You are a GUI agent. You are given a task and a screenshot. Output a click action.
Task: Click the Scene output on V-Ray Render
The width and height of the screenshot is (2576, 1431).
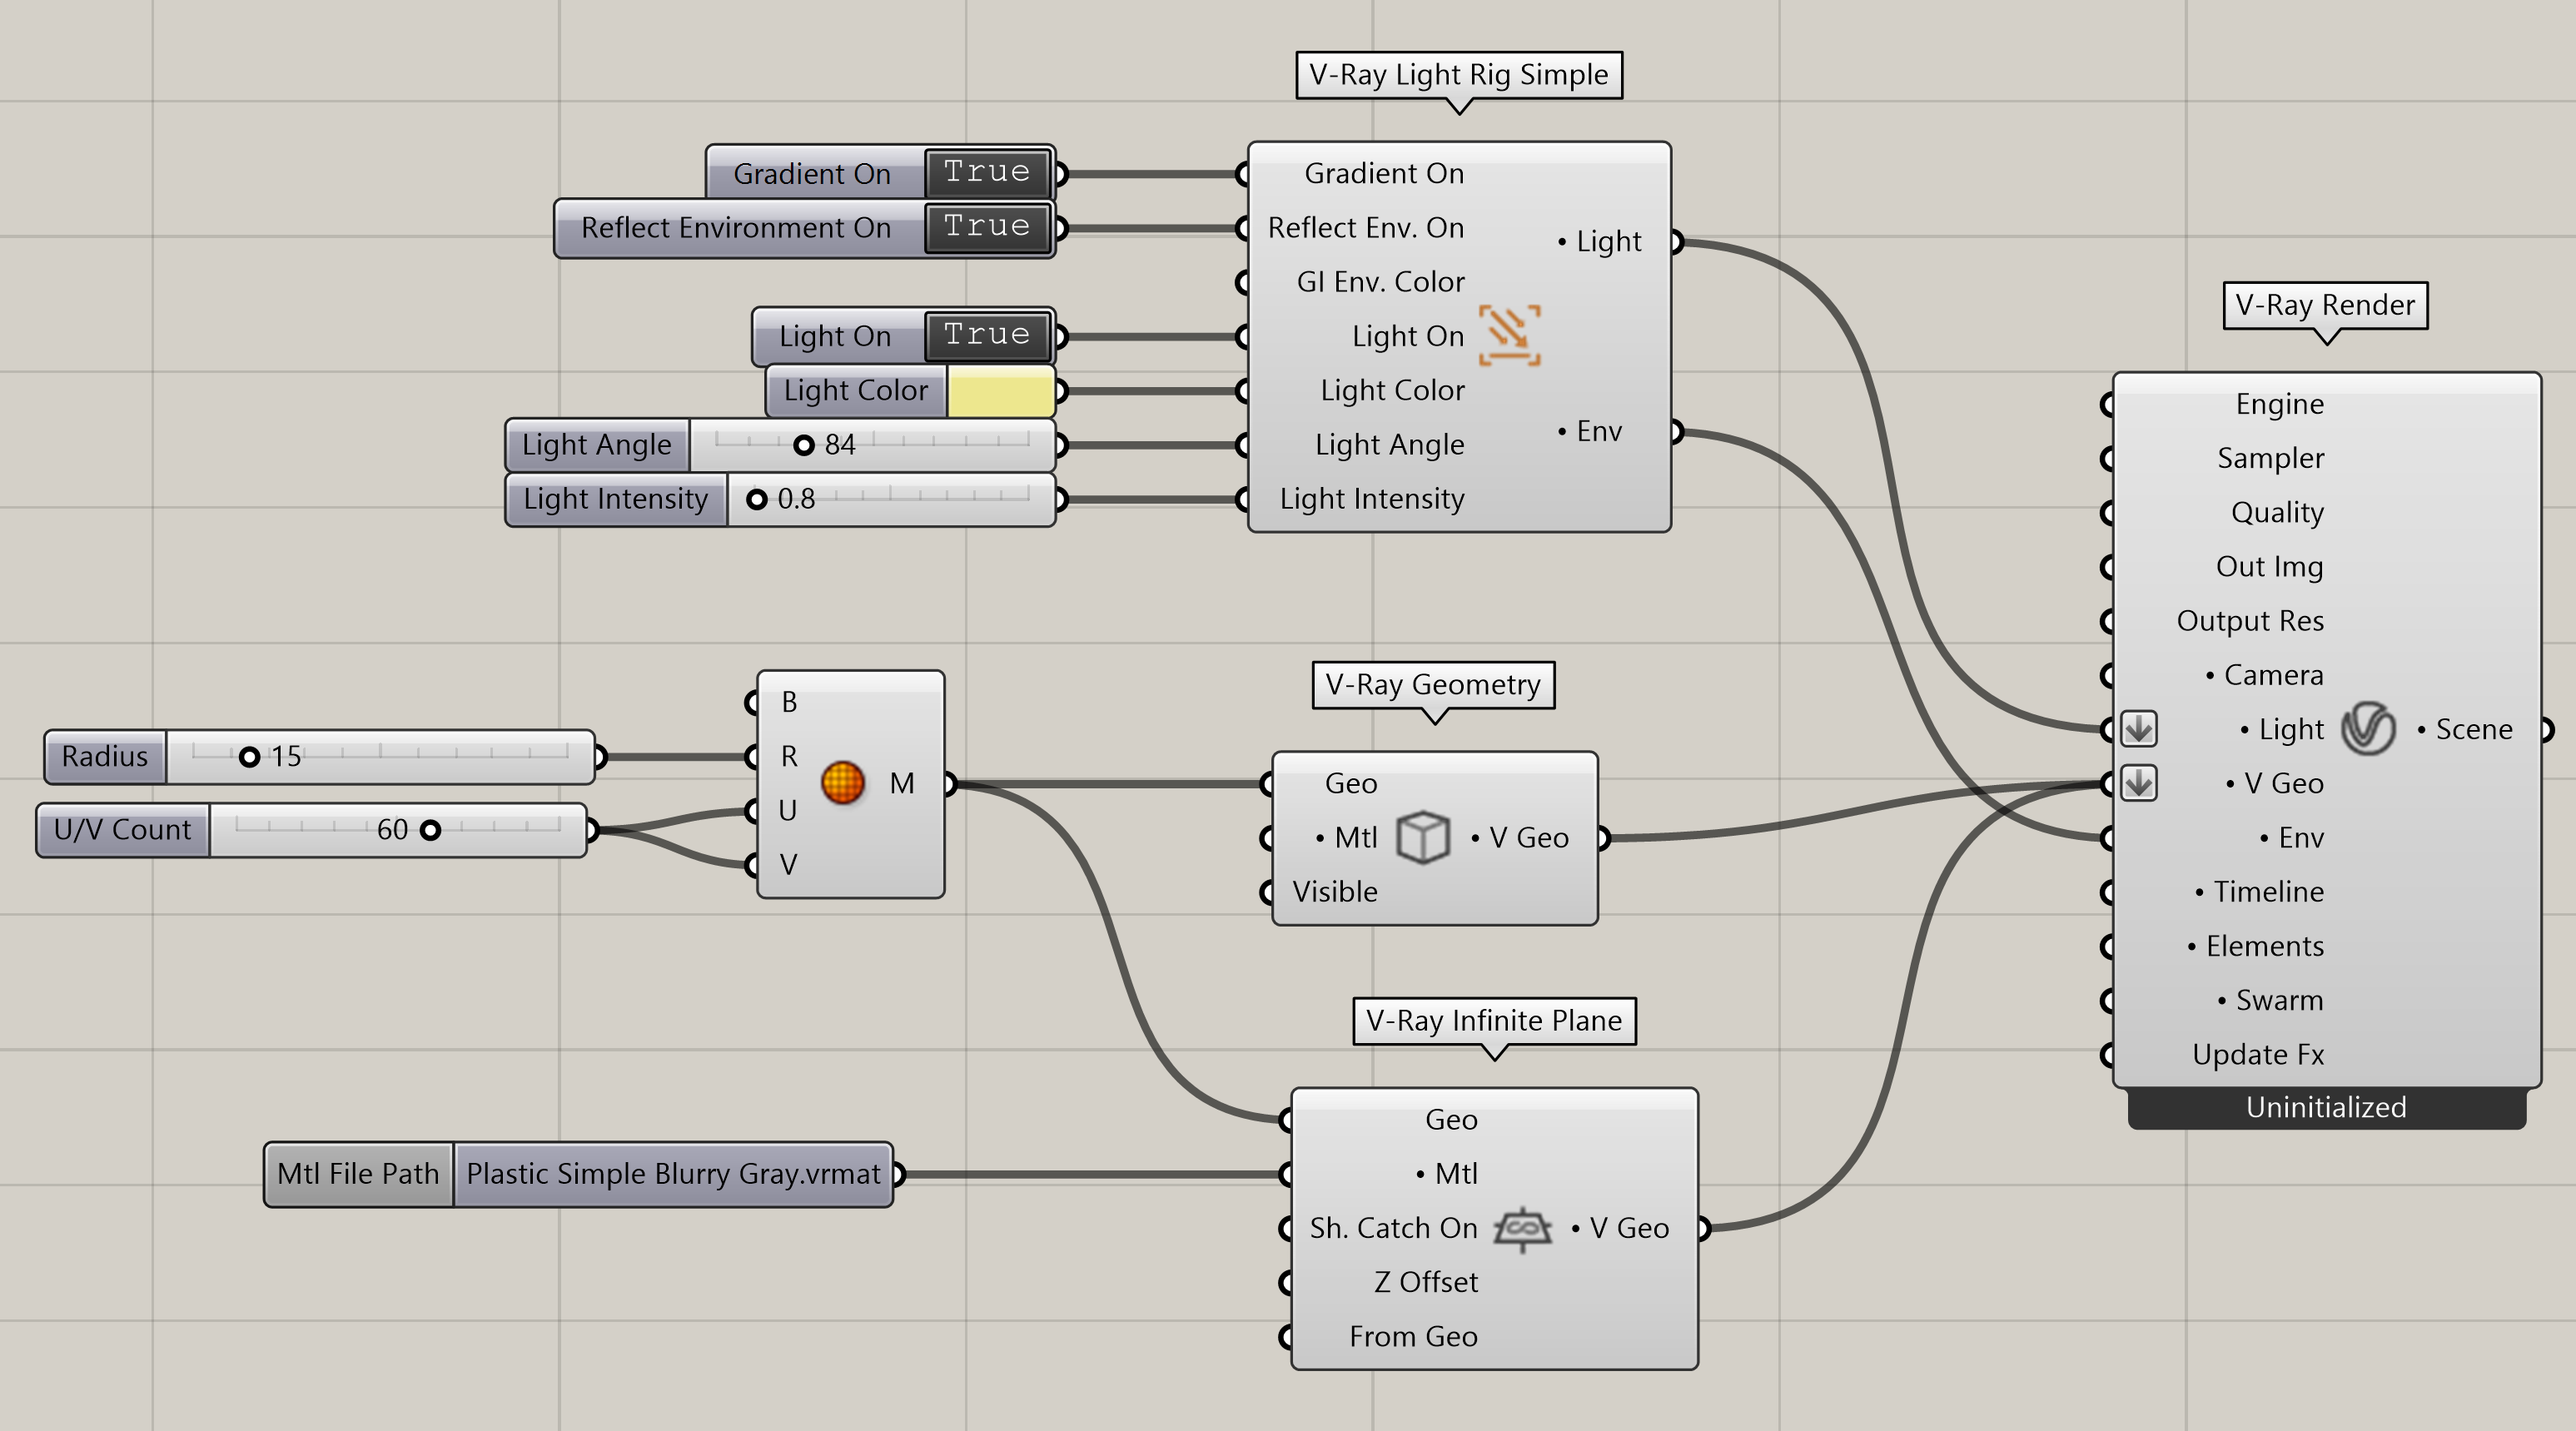coord(2465,729)
